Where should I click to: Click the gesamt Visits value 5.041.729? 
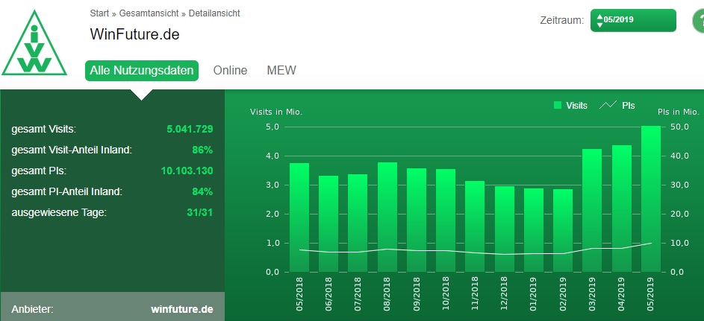[190, 130]
